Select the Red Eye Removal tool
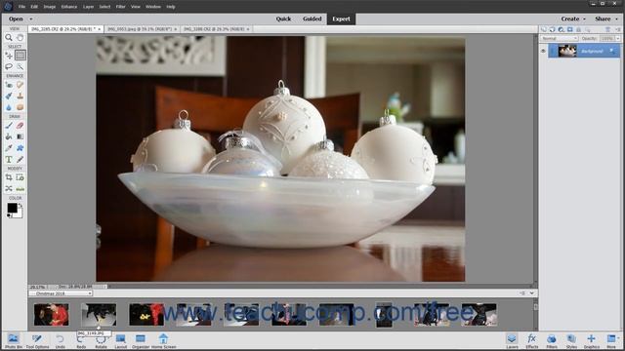 9,85
